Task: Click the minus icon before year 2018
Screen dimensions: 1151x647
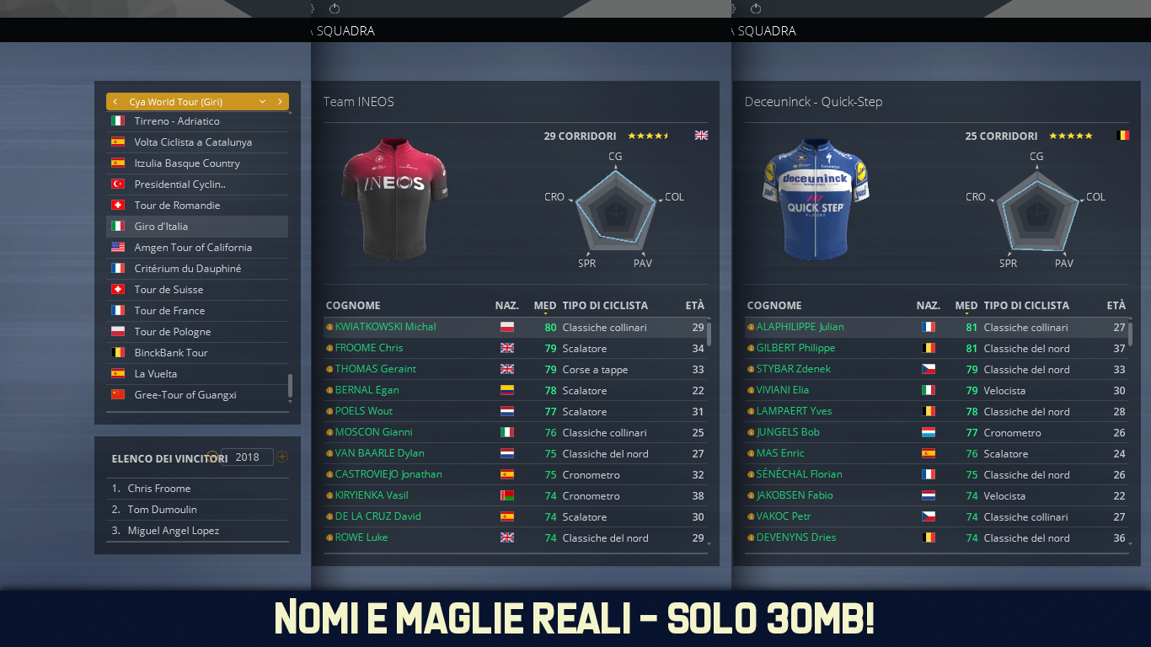Action: pyautogui.click(x=212, y=457)
